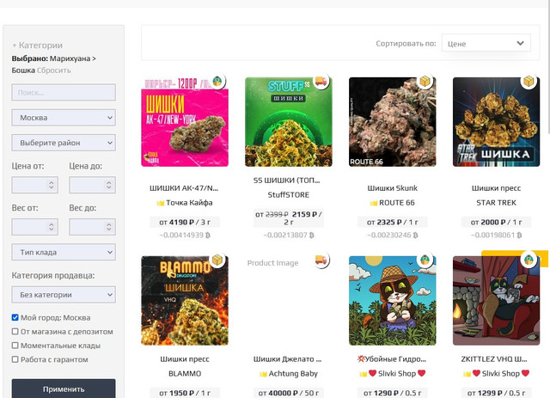The image size is (550, 398).
Task: Toggle the Работа с гарантом checkbox
Action: point(15,359)
